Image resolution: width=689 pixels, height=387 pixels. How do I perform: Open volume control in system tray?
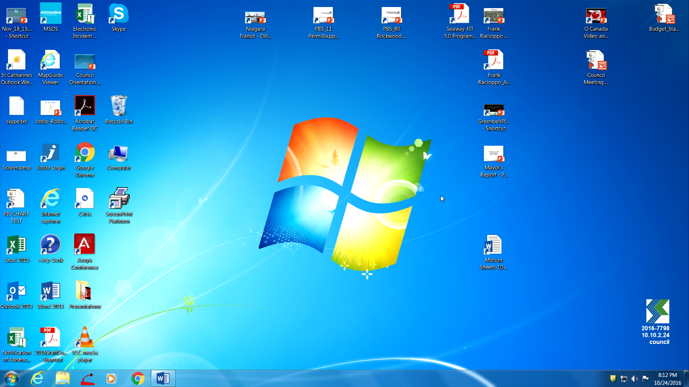(x=635, y=378)
